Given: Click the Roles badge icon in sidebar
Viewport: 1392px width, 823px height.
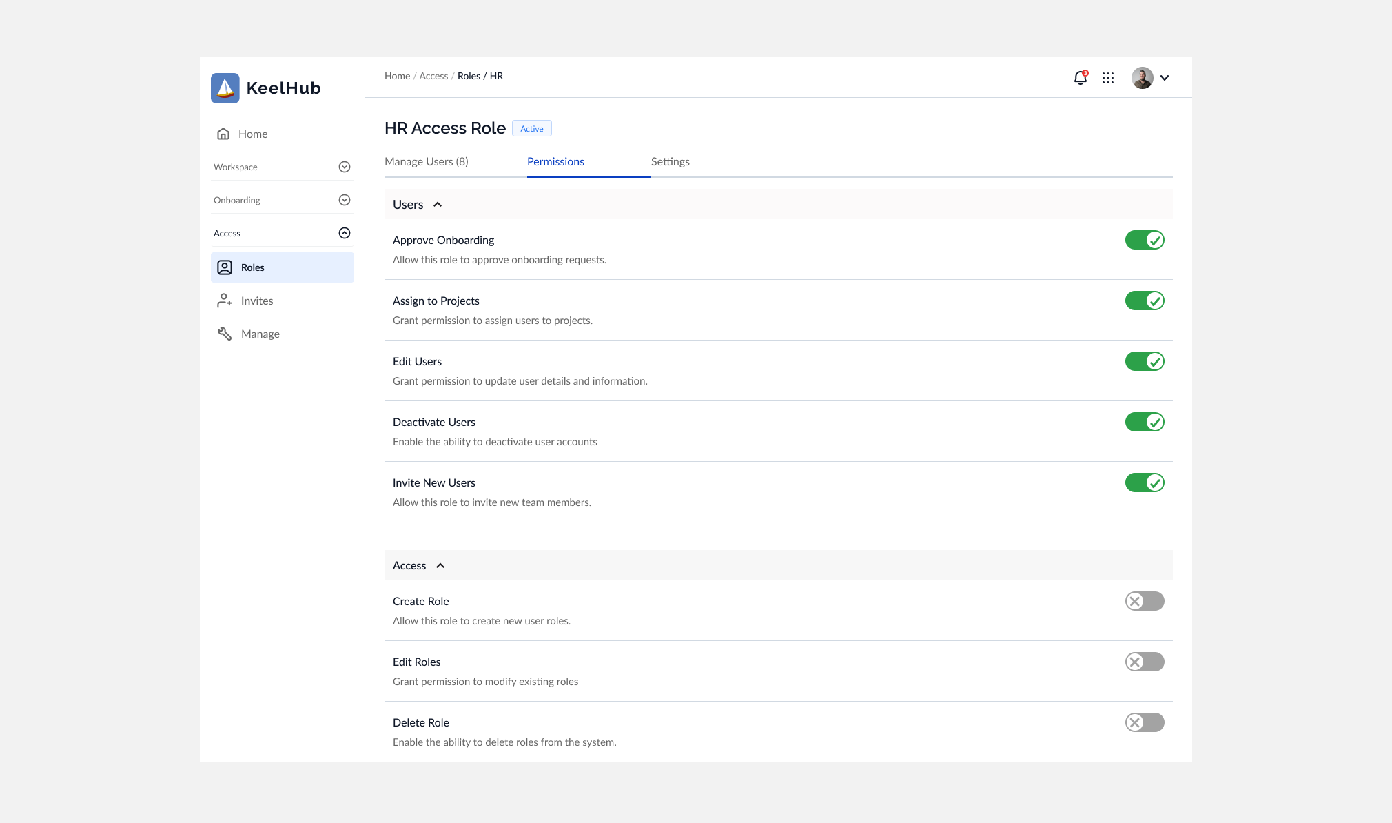Looking at the screenshot, I should (x=225, y=267).
